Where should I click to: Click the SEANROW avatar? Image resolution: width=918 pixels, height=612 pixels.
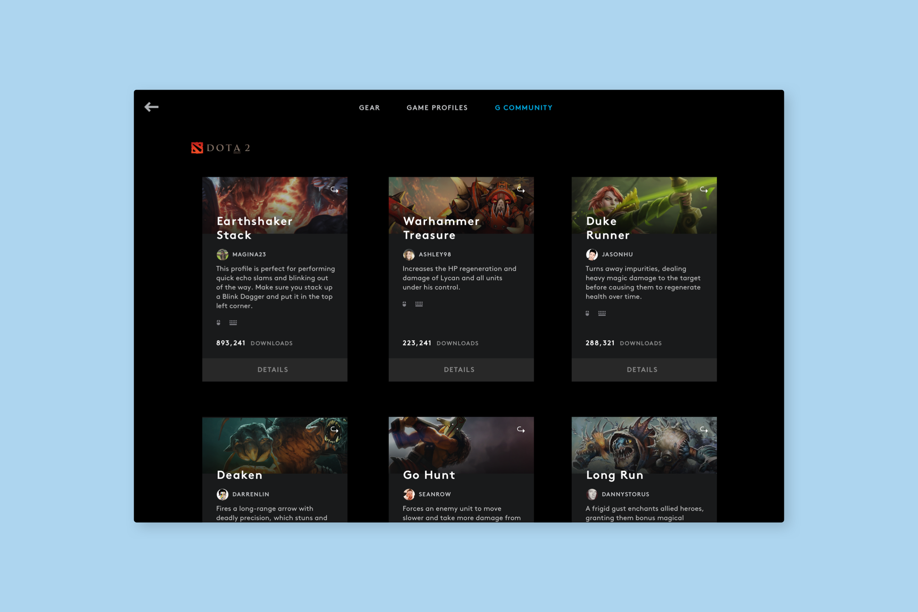click(x=409, y=494)
